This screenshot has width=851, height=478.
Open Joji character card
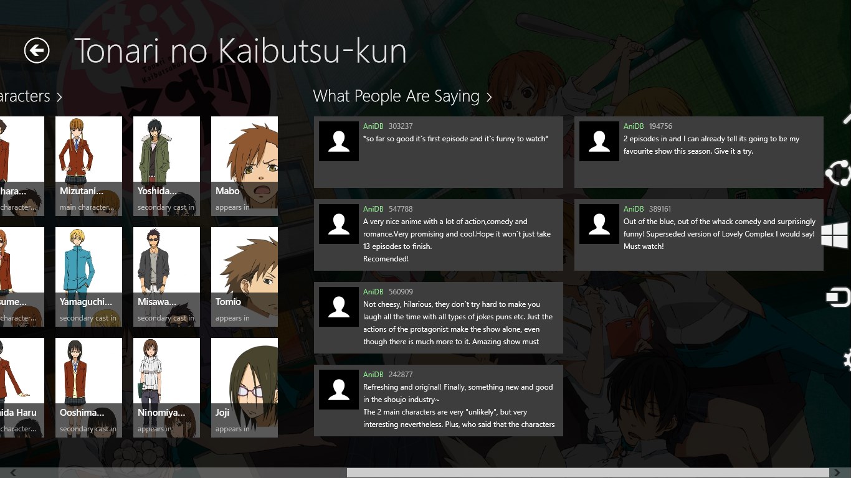pos(244,388)
